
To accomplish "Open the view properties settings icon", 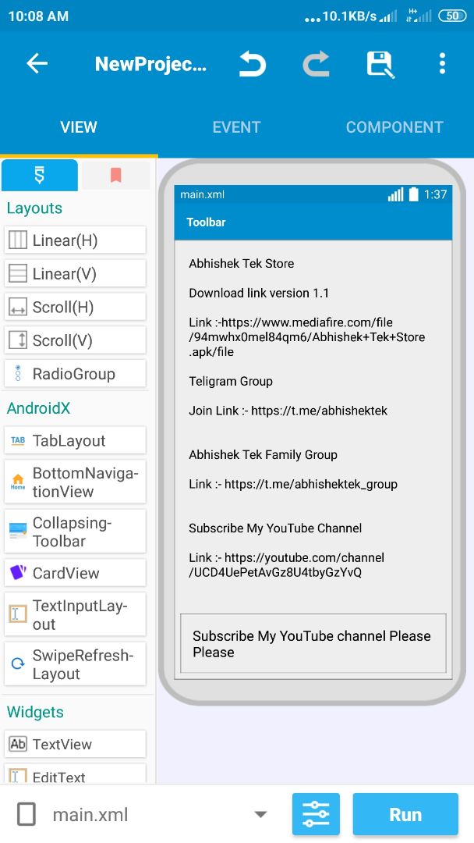I will pyautogui.click(x=316, y=814).
